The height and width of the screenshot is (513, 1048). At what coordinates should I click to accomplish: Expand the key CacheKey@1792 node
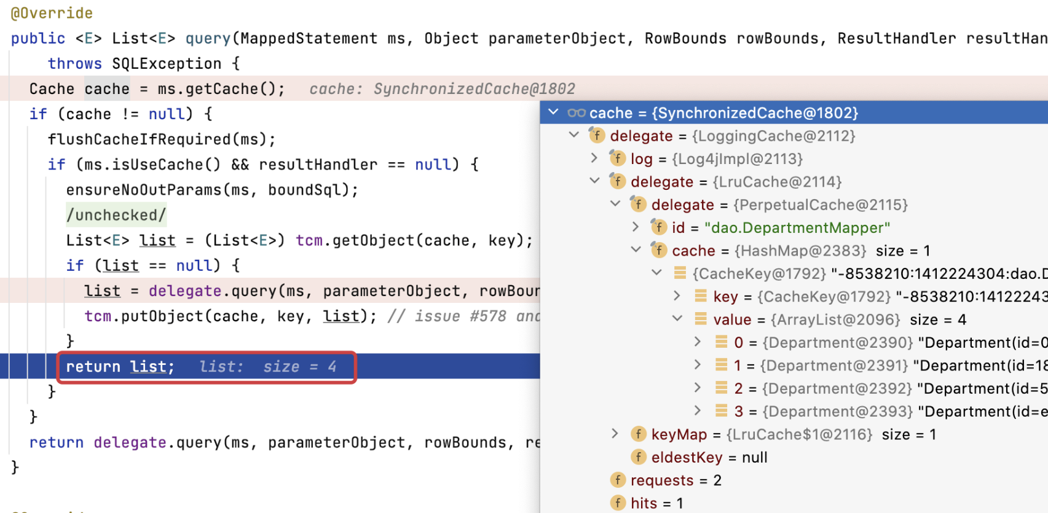coord(677,296)
